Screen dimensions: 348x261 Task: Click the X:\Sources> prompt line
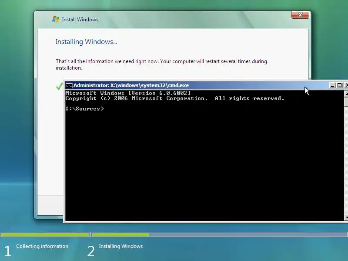coord(84,109)
